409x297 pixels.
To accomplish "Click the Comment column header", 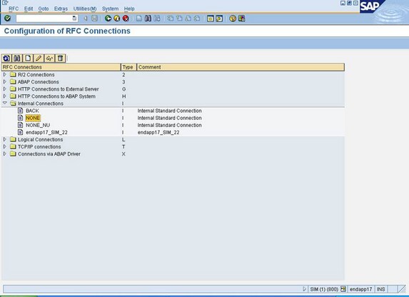I will 241,67.
